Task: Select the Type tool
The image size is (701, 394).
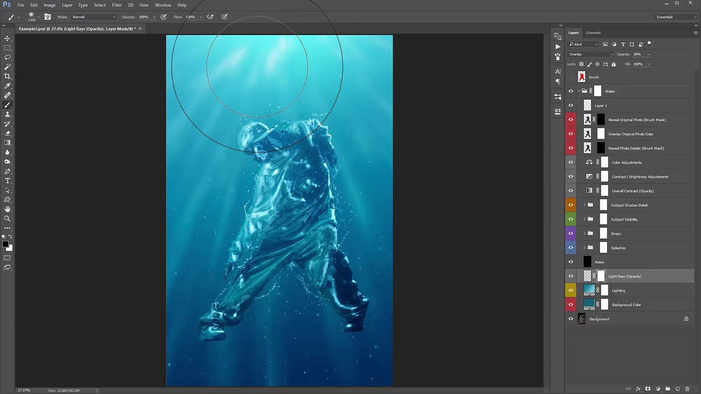Action: (8, 181)
